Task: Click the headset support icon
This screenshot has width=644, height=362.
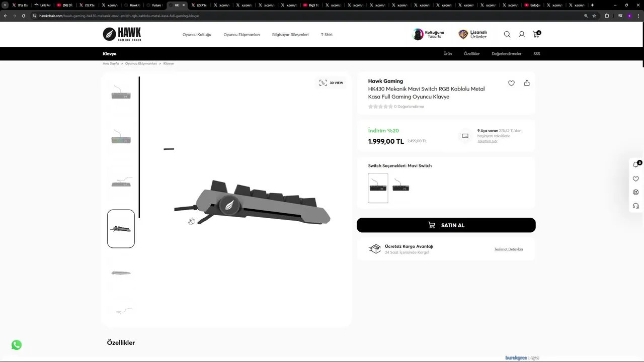Action: [x=636, y=206]
